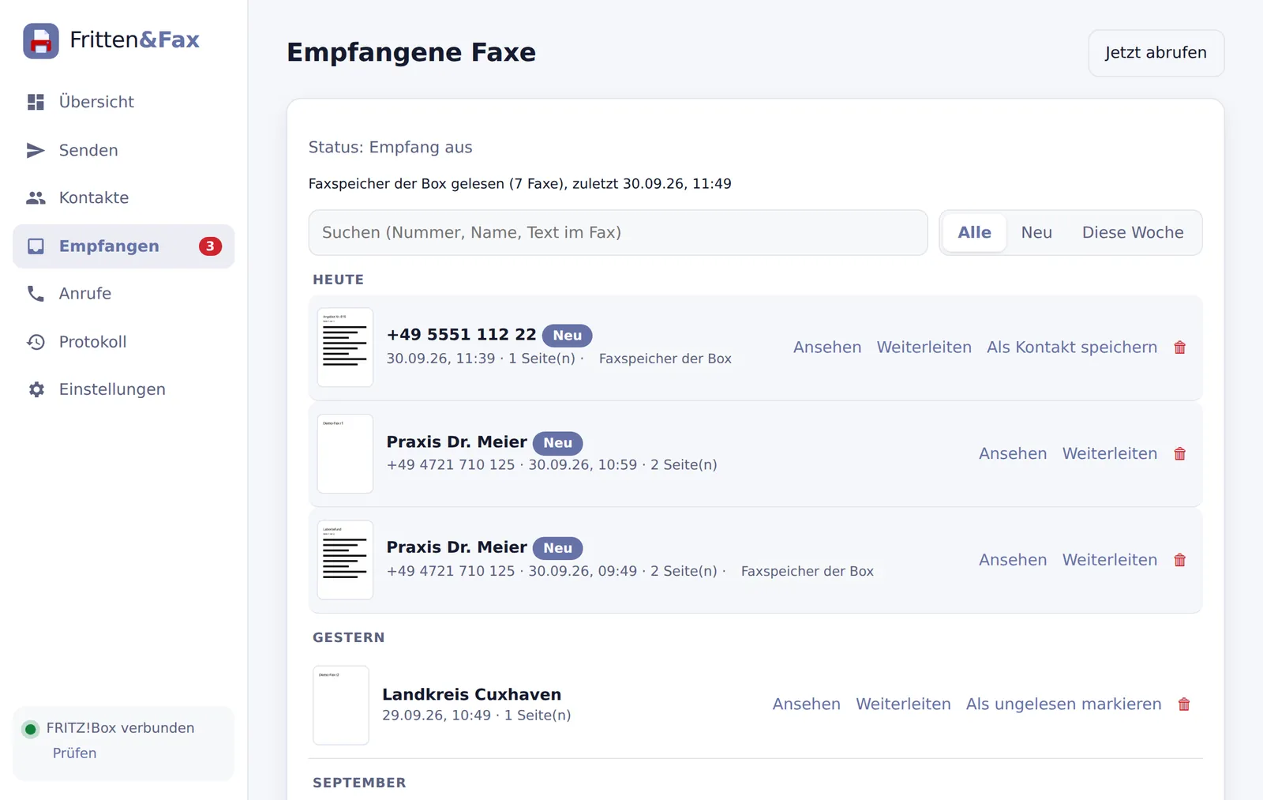1263x800 pixels.
Task: Click Als ungelesen markieren
Action: tap(1064, 704)
